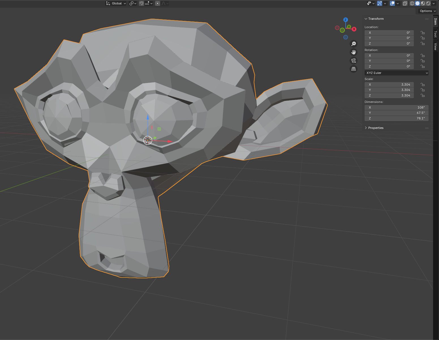
Task: Lock the Rotation X value
Action: point(423,56)
